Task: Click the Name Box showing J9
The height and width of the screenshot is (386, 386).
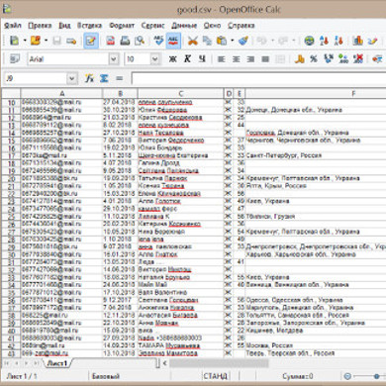Action: pyautogui.click(x=36, y=78)
